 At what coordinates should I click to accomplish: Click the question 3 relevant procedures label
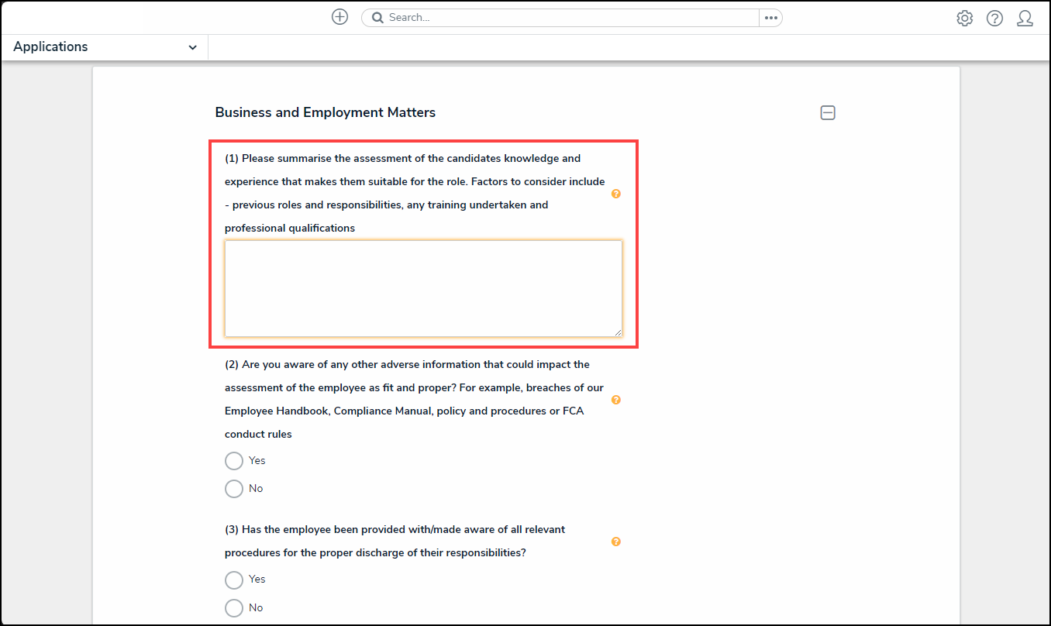coord(395,542)
